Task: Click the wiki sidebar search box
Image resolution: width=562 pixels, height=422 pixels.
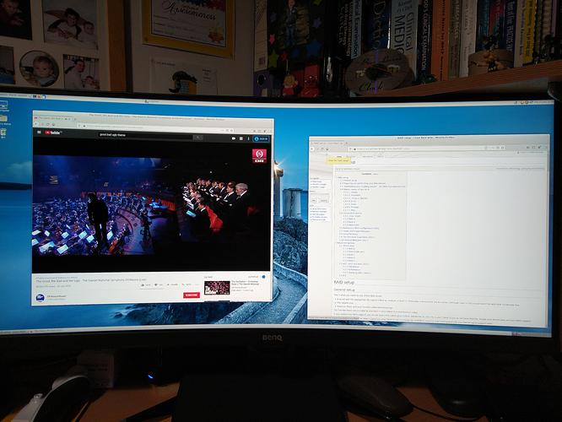Action: [x=320, y=196]
